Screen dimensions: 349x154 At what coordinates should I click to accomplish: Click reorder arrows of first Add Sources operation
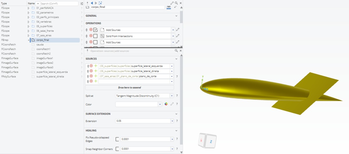click(87, 30)
